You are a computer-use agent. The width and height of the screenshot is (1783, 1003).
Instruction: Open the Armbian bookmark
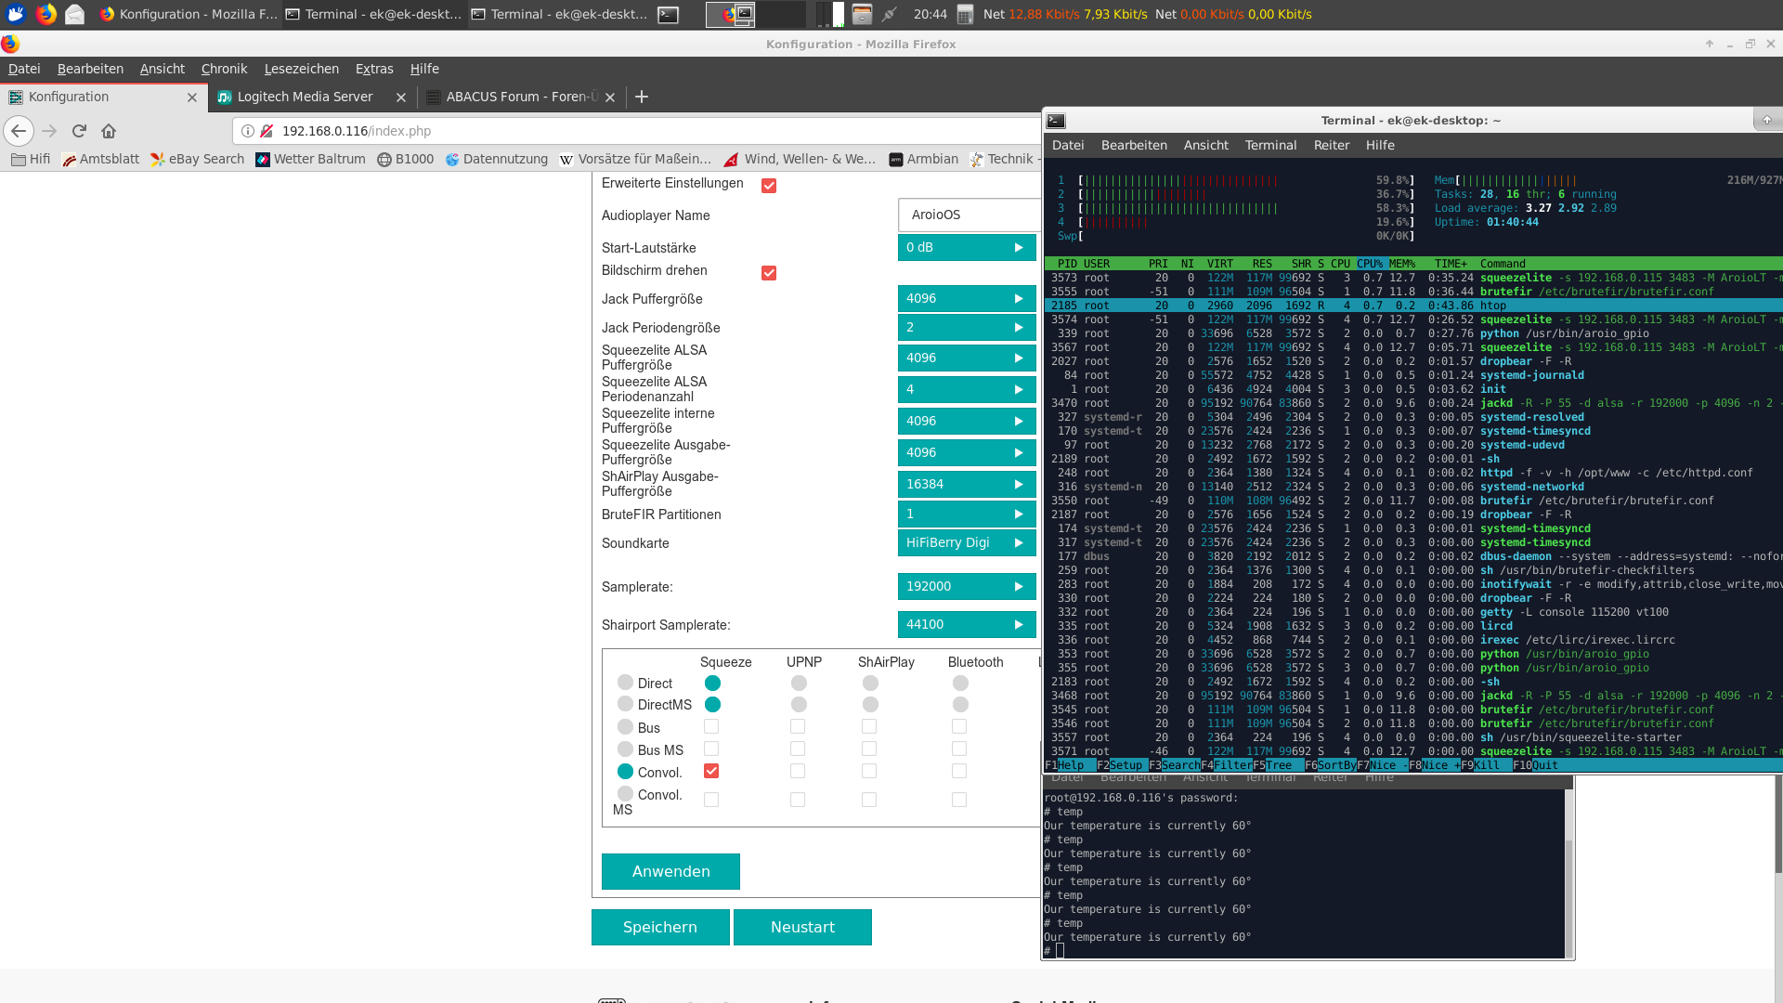[x=923, y=159]
